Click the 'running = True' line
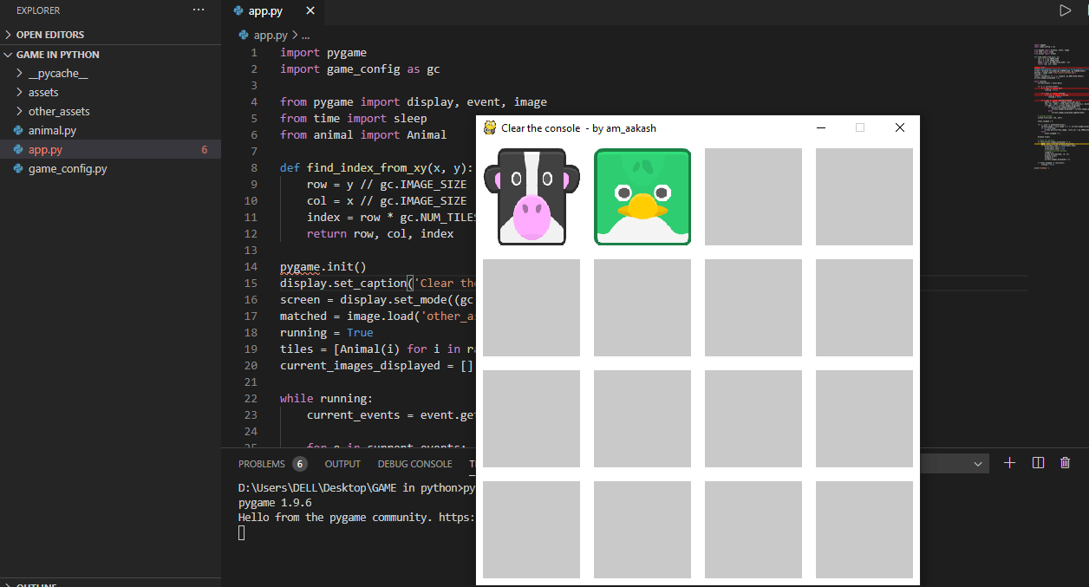Screen dimensions: 1089x587 [326, 332]
